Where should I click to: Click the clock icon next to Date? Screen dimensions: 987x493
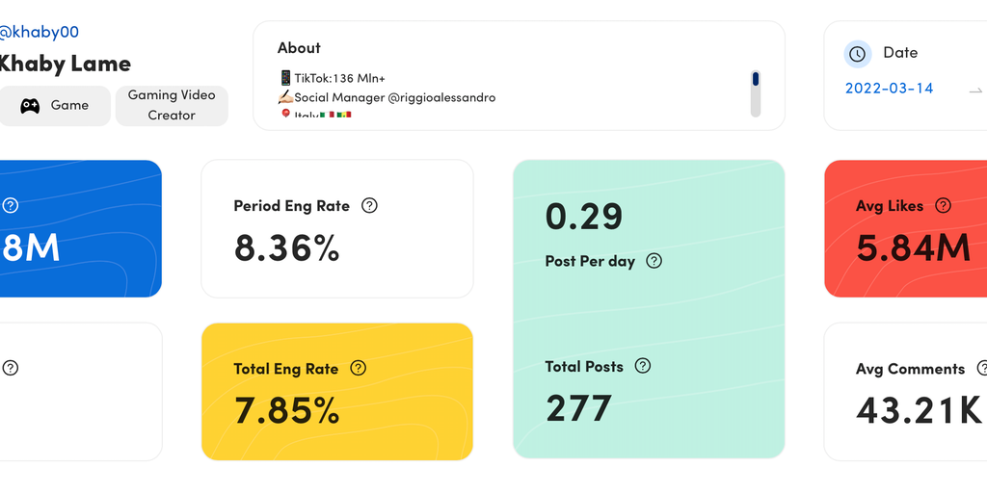click(858, 53)
